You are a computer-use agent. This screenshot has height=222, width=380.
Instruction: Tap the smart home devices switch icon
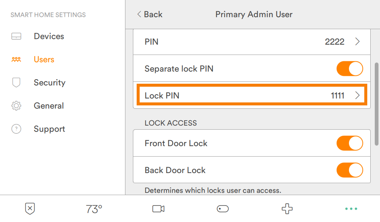click(x=223, y=209)
